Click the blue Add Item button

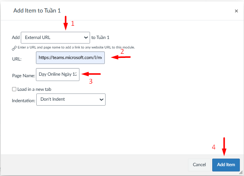tap(226, 165)
